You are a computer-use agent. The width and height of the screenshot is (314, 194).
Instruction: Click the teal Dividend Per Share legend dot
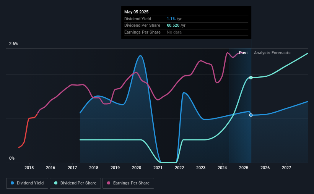click(56, 183)
